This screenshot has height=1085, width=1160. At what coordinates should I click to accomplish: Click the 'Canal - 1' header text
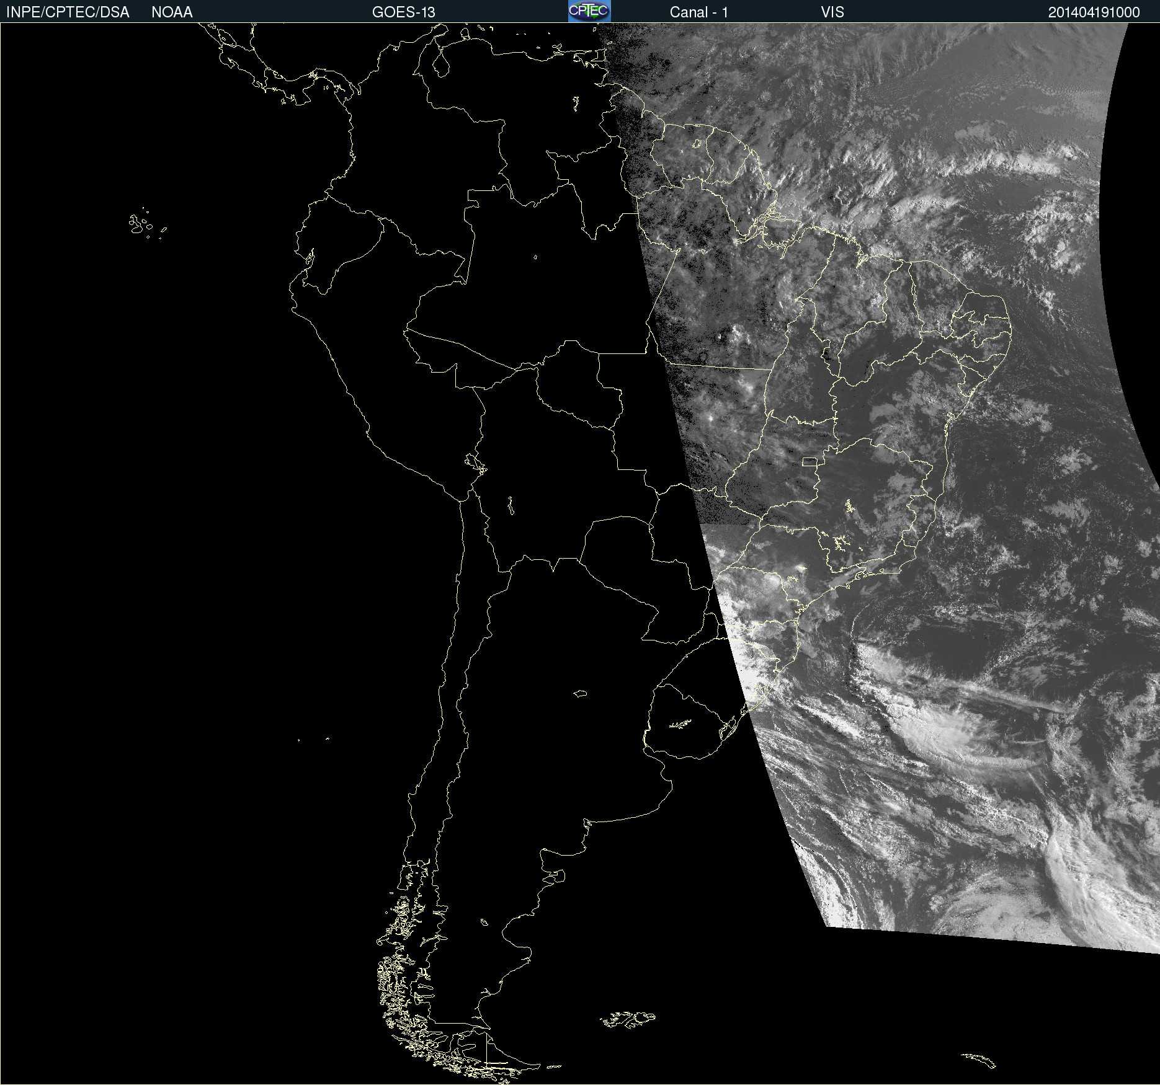coord(699,12)
